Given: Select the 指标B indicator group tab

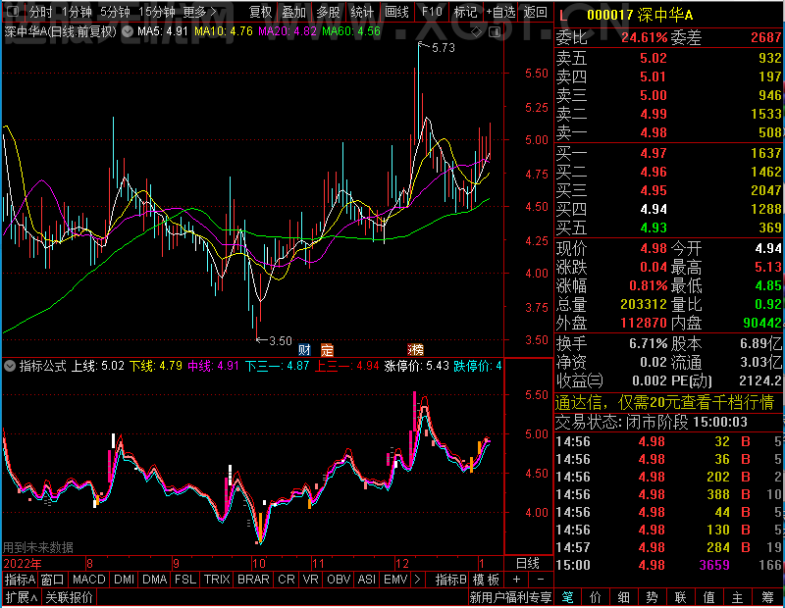Looking at the screenshot, I should [x=451, y=580].
